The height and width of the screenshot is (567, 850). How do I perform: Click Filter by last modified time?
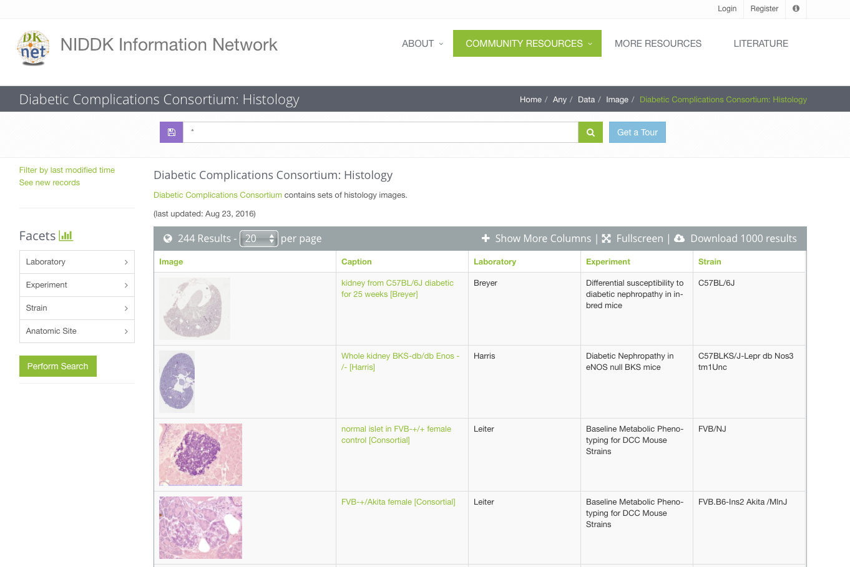67,170
